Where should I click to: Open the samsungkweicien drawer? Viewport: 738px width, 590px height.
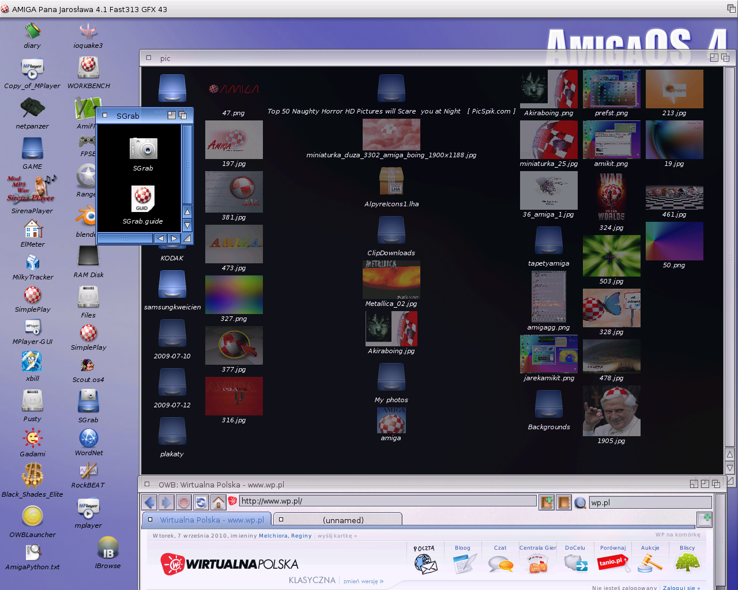coord(172,284)
